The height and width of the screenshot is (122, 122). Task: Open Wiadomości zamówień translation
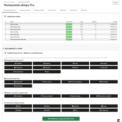click(104, 96)
